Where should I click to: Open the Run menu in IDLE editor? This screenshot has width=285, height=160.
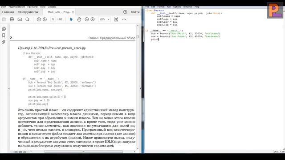coord(169,7)
